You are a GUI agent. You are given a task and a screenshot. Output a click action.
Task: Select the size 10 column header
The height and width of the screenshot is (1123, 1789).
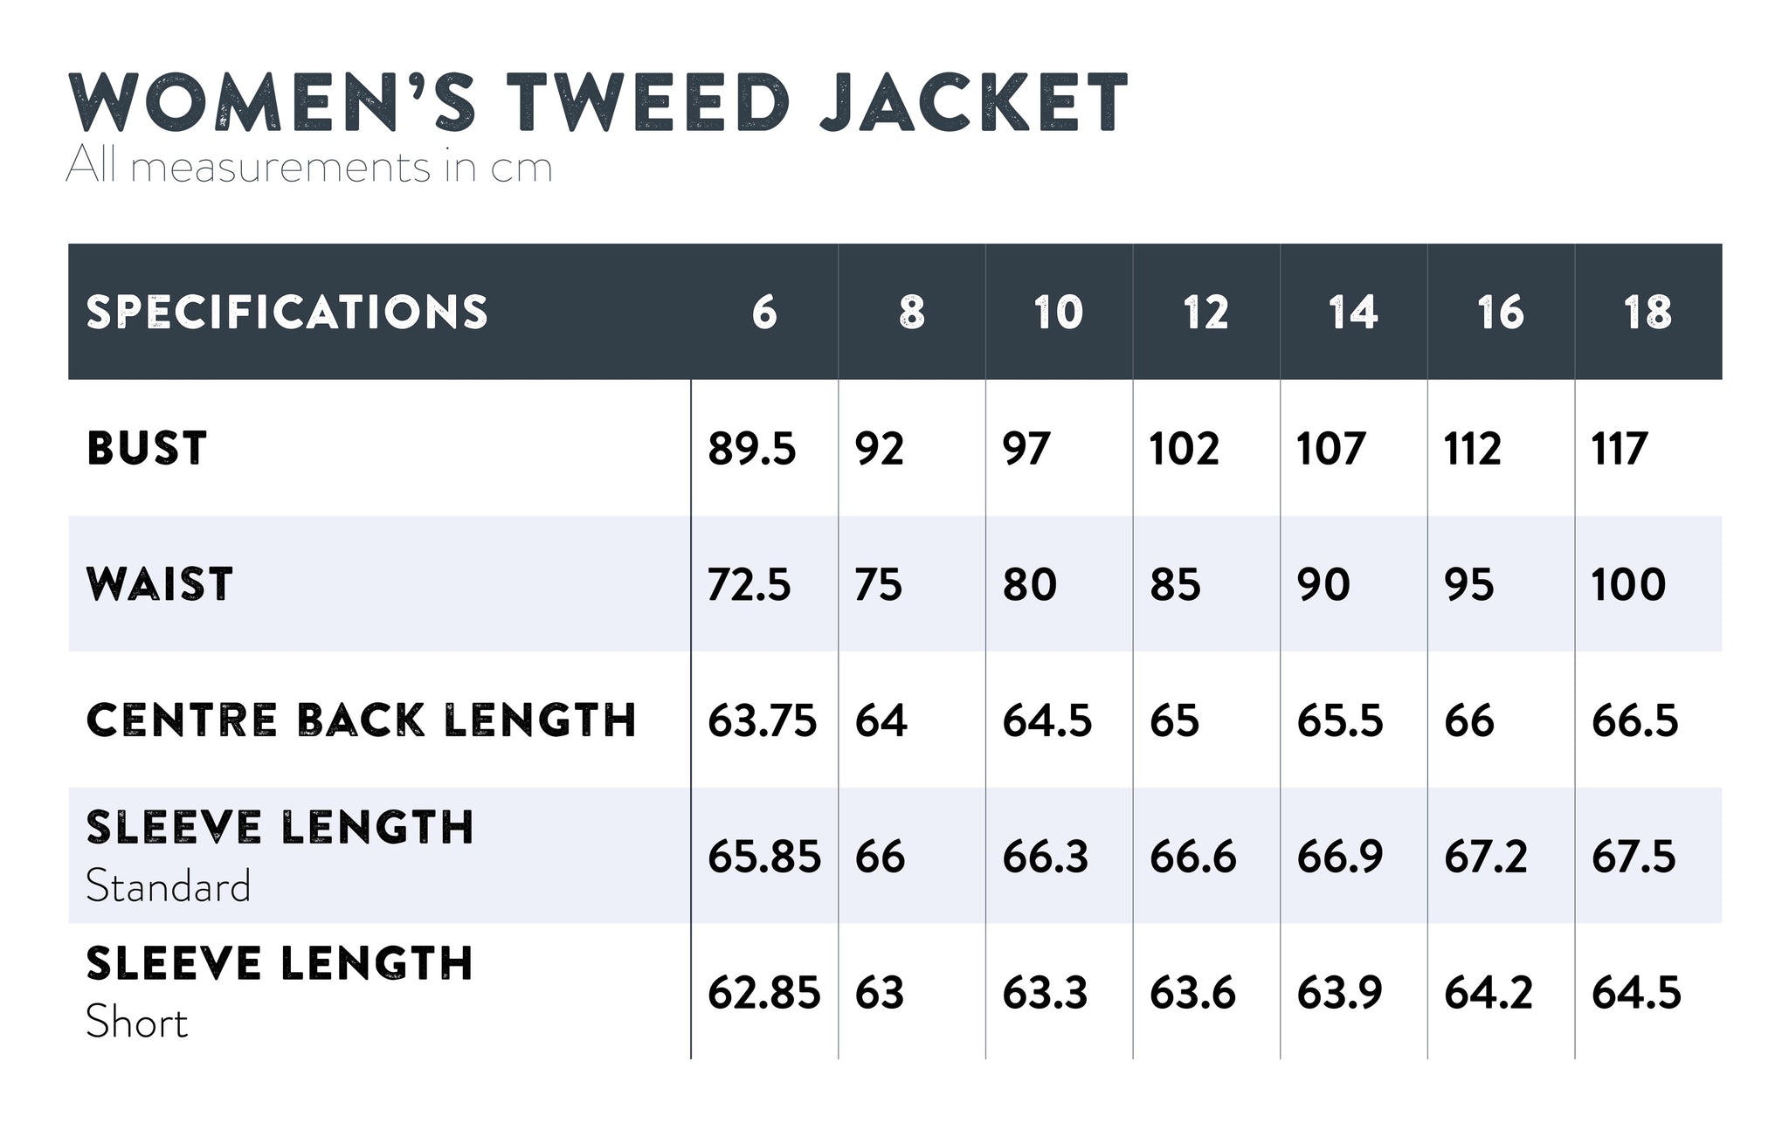pyautogui.click(x=1058, y=312)
